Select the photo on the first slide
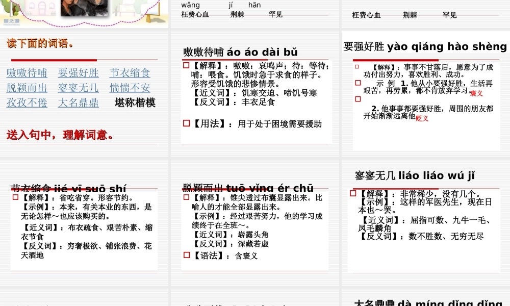 coord(85,8)
